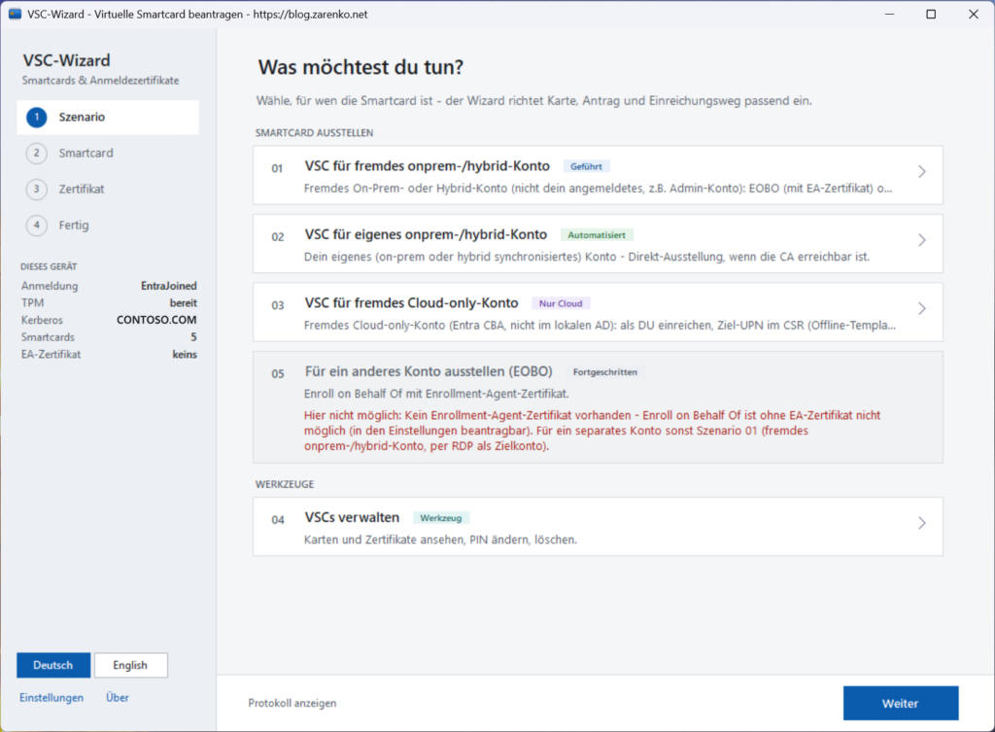Select step 2 circle for Smartcard
The image size is (995, 732).
coord(37,153)
